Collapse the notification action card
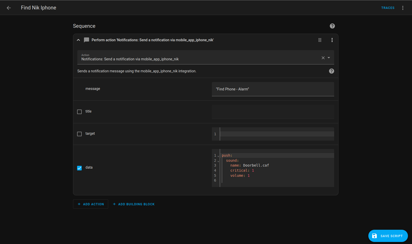The image size is (412, 244). tap(78, 40)
